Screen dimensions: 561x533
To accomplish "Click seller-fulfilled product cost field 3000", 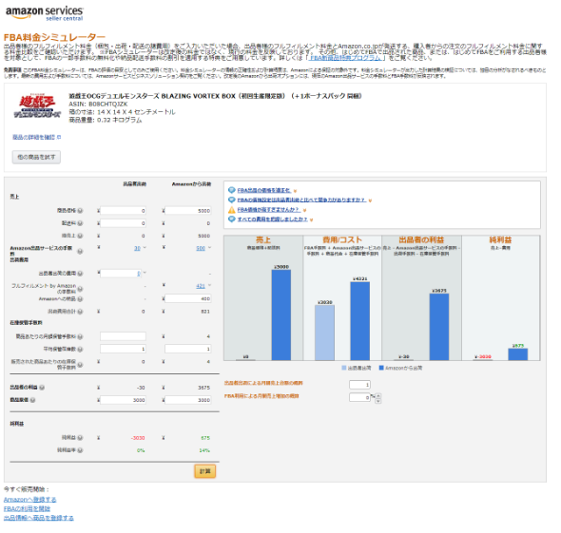I will point(123,400).
